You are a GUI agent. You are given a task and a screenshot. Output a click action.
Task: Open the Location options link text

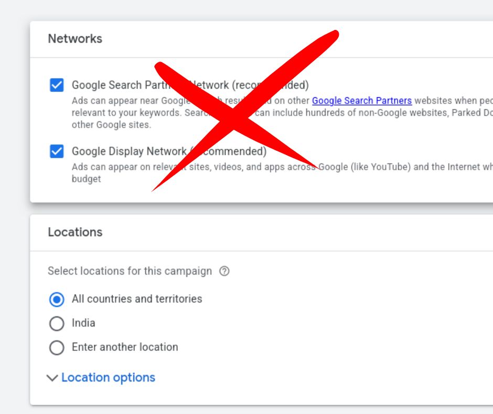pos(108,378)
